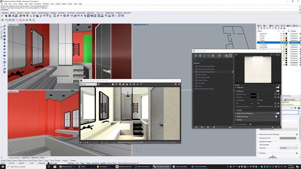Switch to AutoCAD on the taskbar
The image size is (301, 169).
point(124,167)
